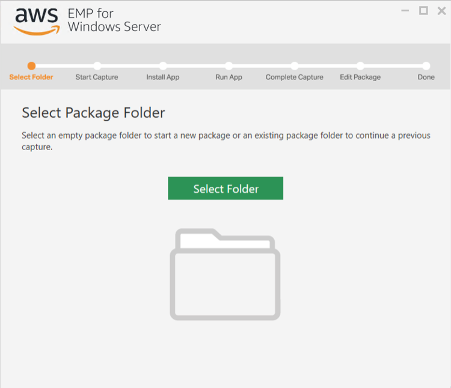Select the Start Capture step label
Viewport: 451px width, 388px height.
tap(97, 77)
